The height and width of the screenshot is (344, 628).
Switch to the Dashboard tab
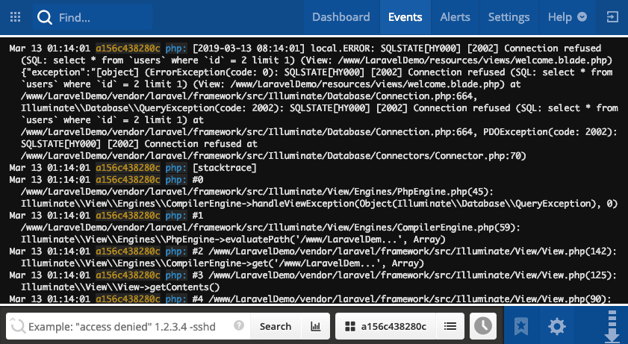[x=341, y=17]
